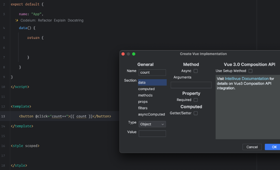Focus the Value input field
Viewport: 280px width, 170px height.
pyautogui.click(x=152, y=134)
